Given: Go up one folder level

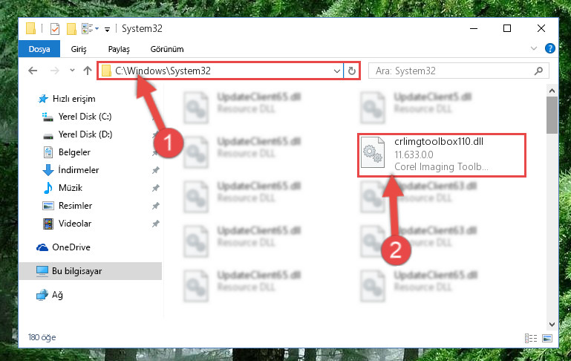Looking at the screenshot, I should 88,71.
